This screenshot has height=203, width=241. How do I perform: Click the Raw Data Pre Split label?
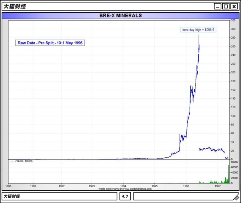pyautogui.click(x=50, y=43)
